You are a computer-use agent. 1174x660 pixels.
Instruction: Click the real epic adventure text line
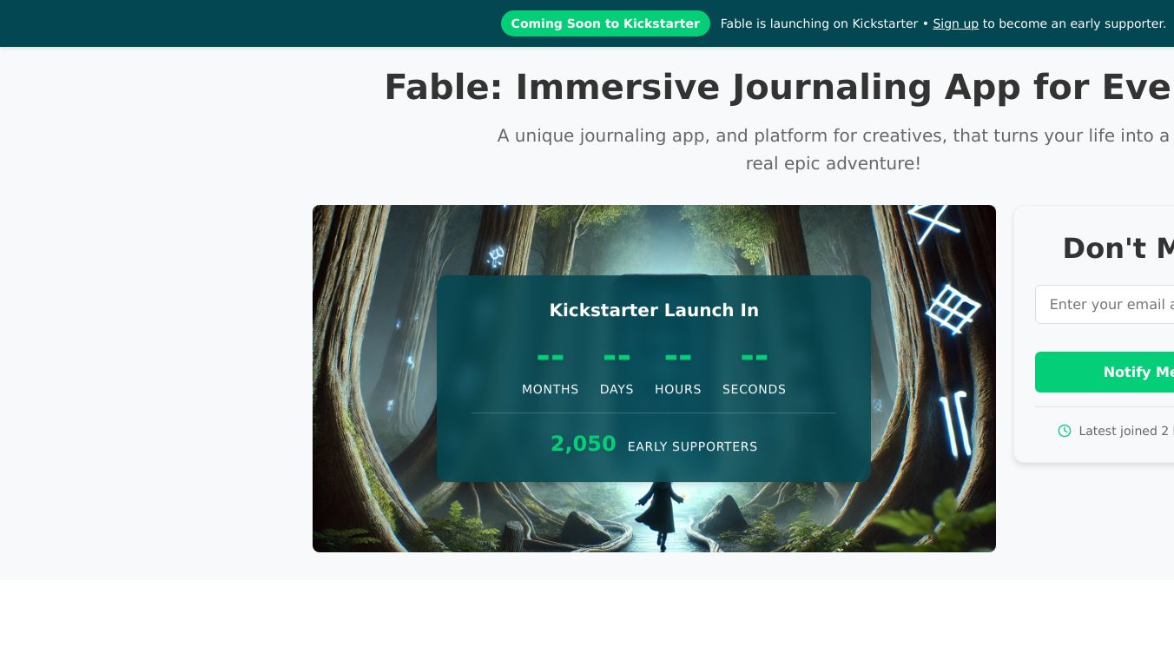click(833, 163)
